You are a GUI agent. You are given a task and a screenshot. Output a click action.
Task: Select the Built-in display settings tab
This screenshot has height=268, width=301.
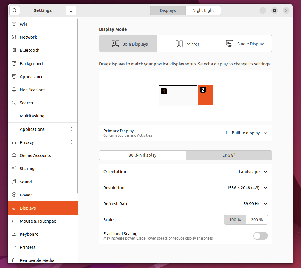tap(142, 155)
